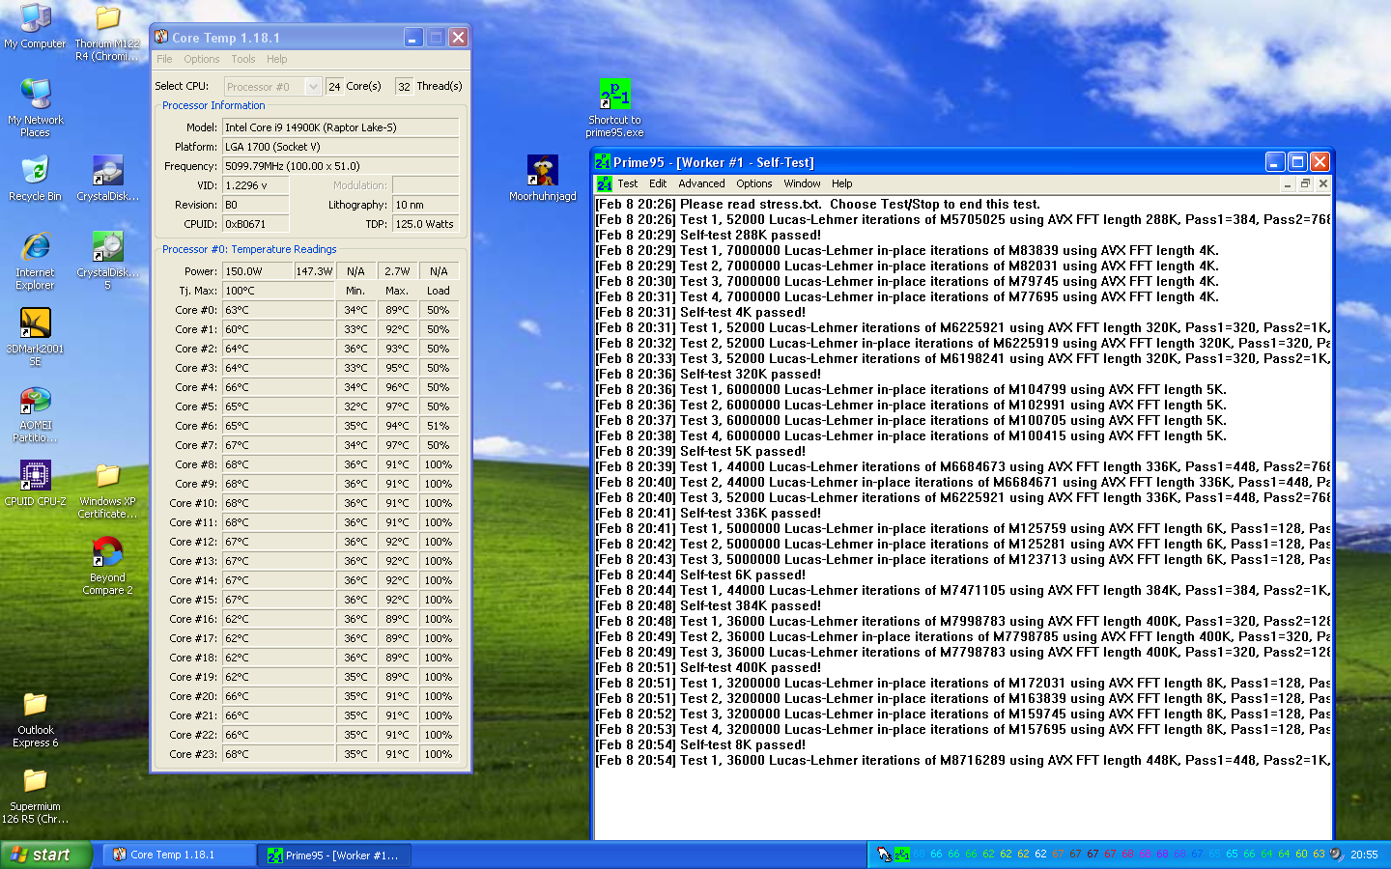The image size is (1391, 869).
Task: Open the Outlook Express 6 folder
Action: click(x=36, y=706)
